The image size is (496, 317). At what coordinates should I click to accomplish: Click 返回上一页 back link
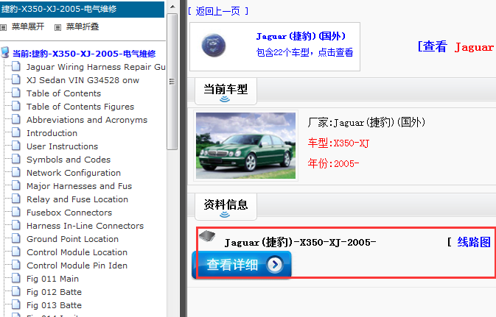[218, 11]
